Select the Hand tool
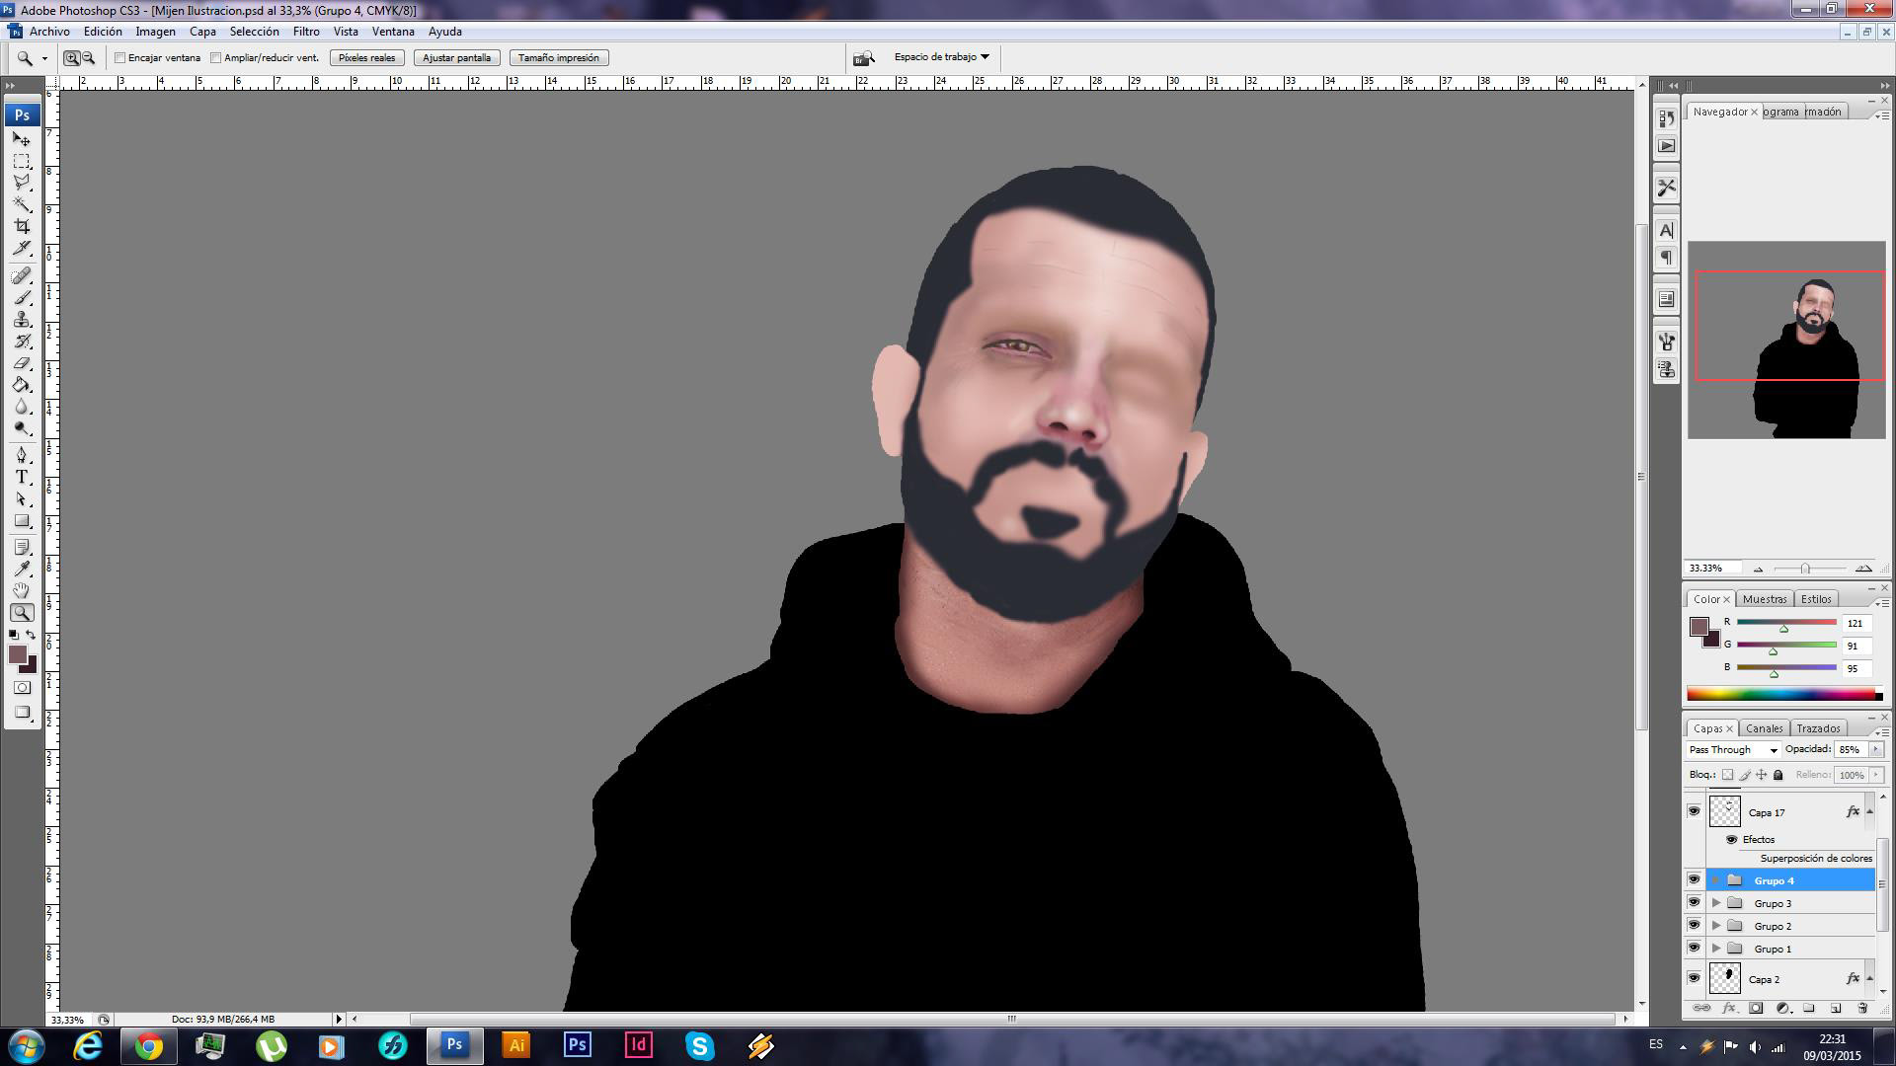 (22, 590)
